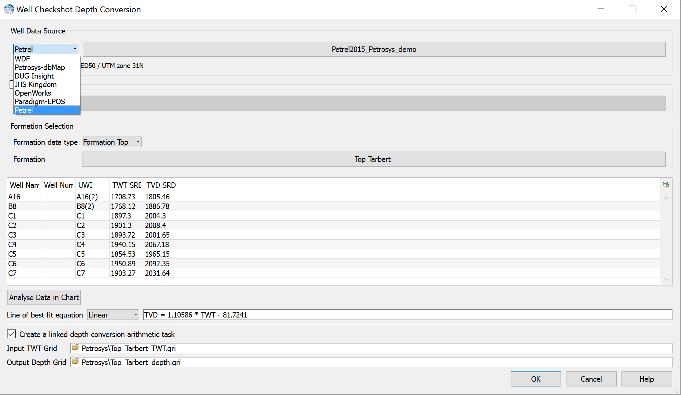
Task: Select WDF from the source list
Action: (23, 59)
